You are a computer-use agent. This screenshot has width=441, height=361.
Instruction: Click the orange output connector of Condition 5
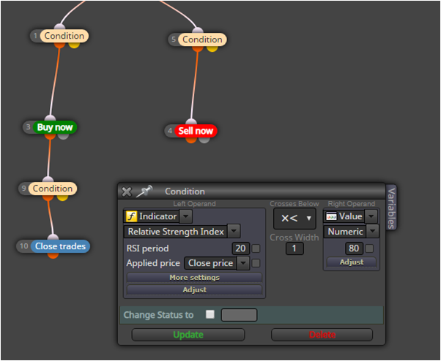click(x=198, y=48)
